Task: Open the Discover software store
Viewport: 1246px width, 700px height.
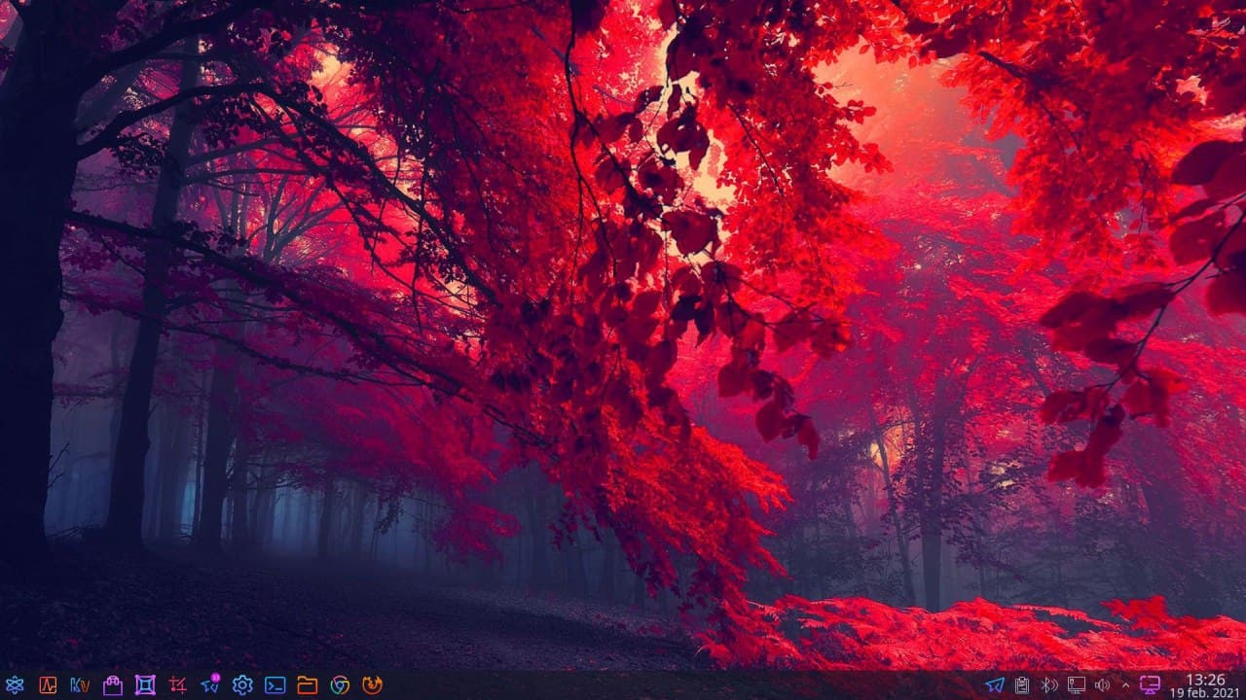Action: 113,685
